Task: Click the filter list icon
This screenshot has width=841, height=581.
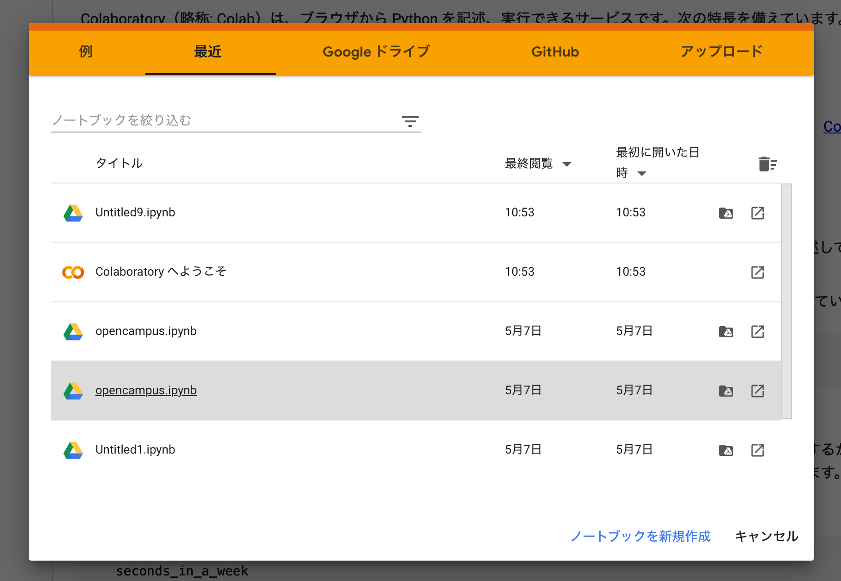Action: [x=410, y=121]
